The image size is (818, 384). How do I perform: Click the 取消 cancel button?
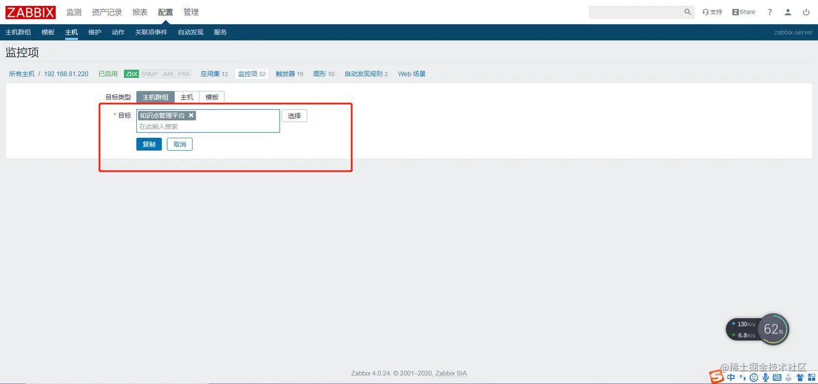(180, 144)
